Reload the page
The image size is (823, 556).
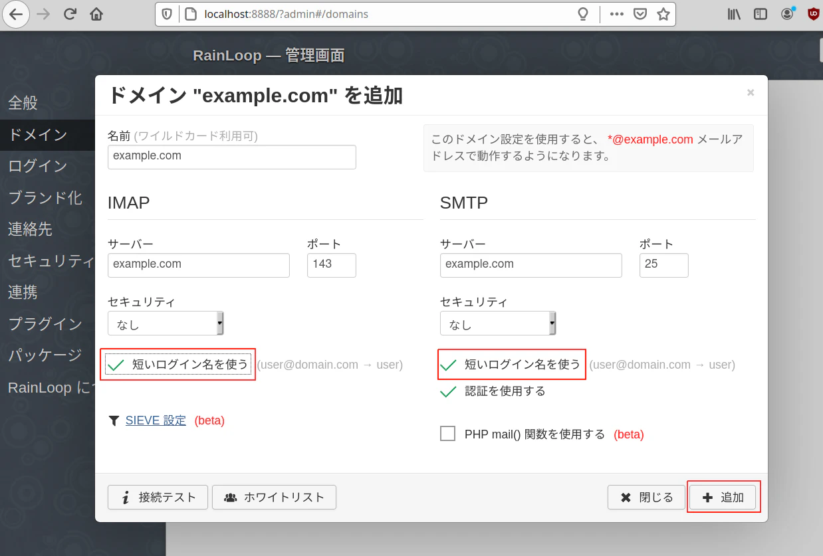click(x=70, y=14)
